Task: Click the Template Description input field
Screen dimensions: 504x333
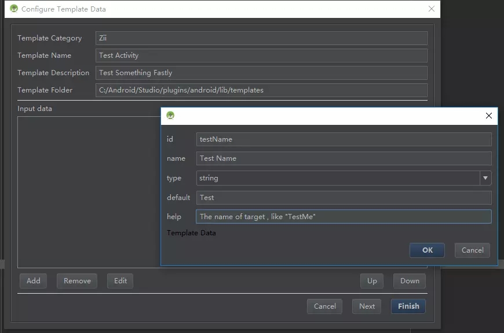Action: 261,73
